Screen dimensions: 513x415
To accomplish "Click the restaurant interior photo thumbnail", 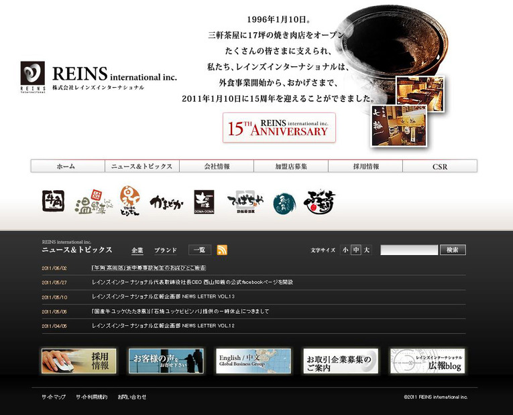I will click(420, 94).
